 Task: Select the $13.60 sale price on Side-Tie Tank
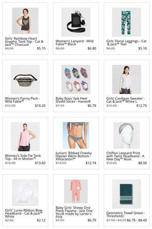[x=40, y=163]
